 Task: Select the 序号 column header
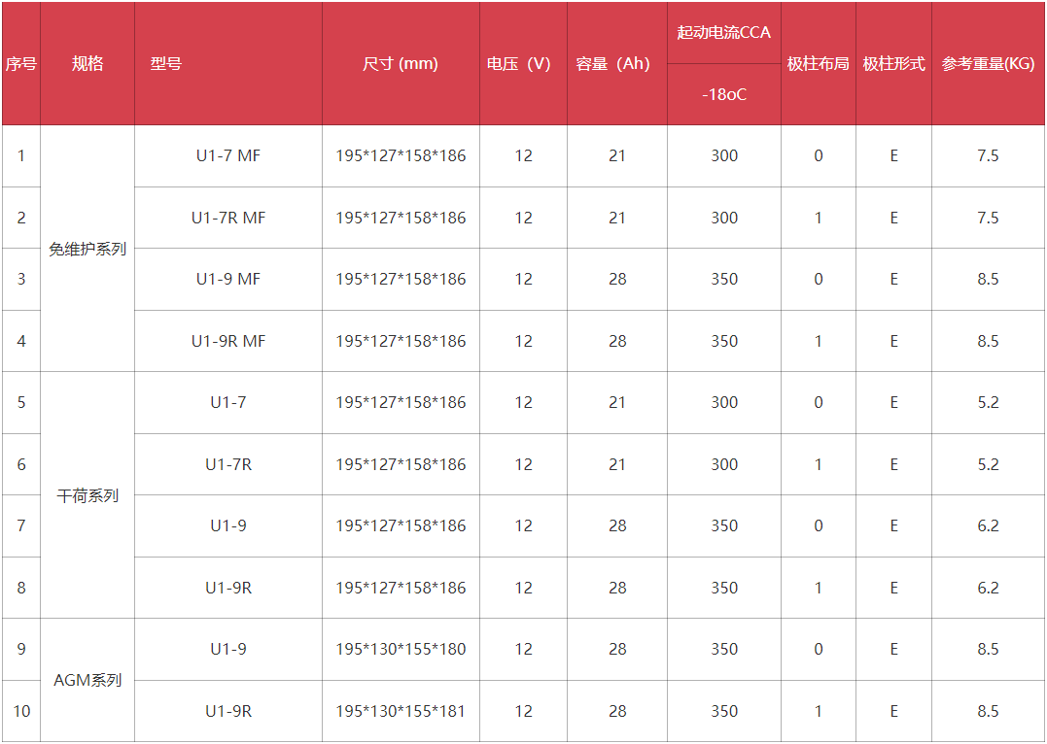point(21,63)
